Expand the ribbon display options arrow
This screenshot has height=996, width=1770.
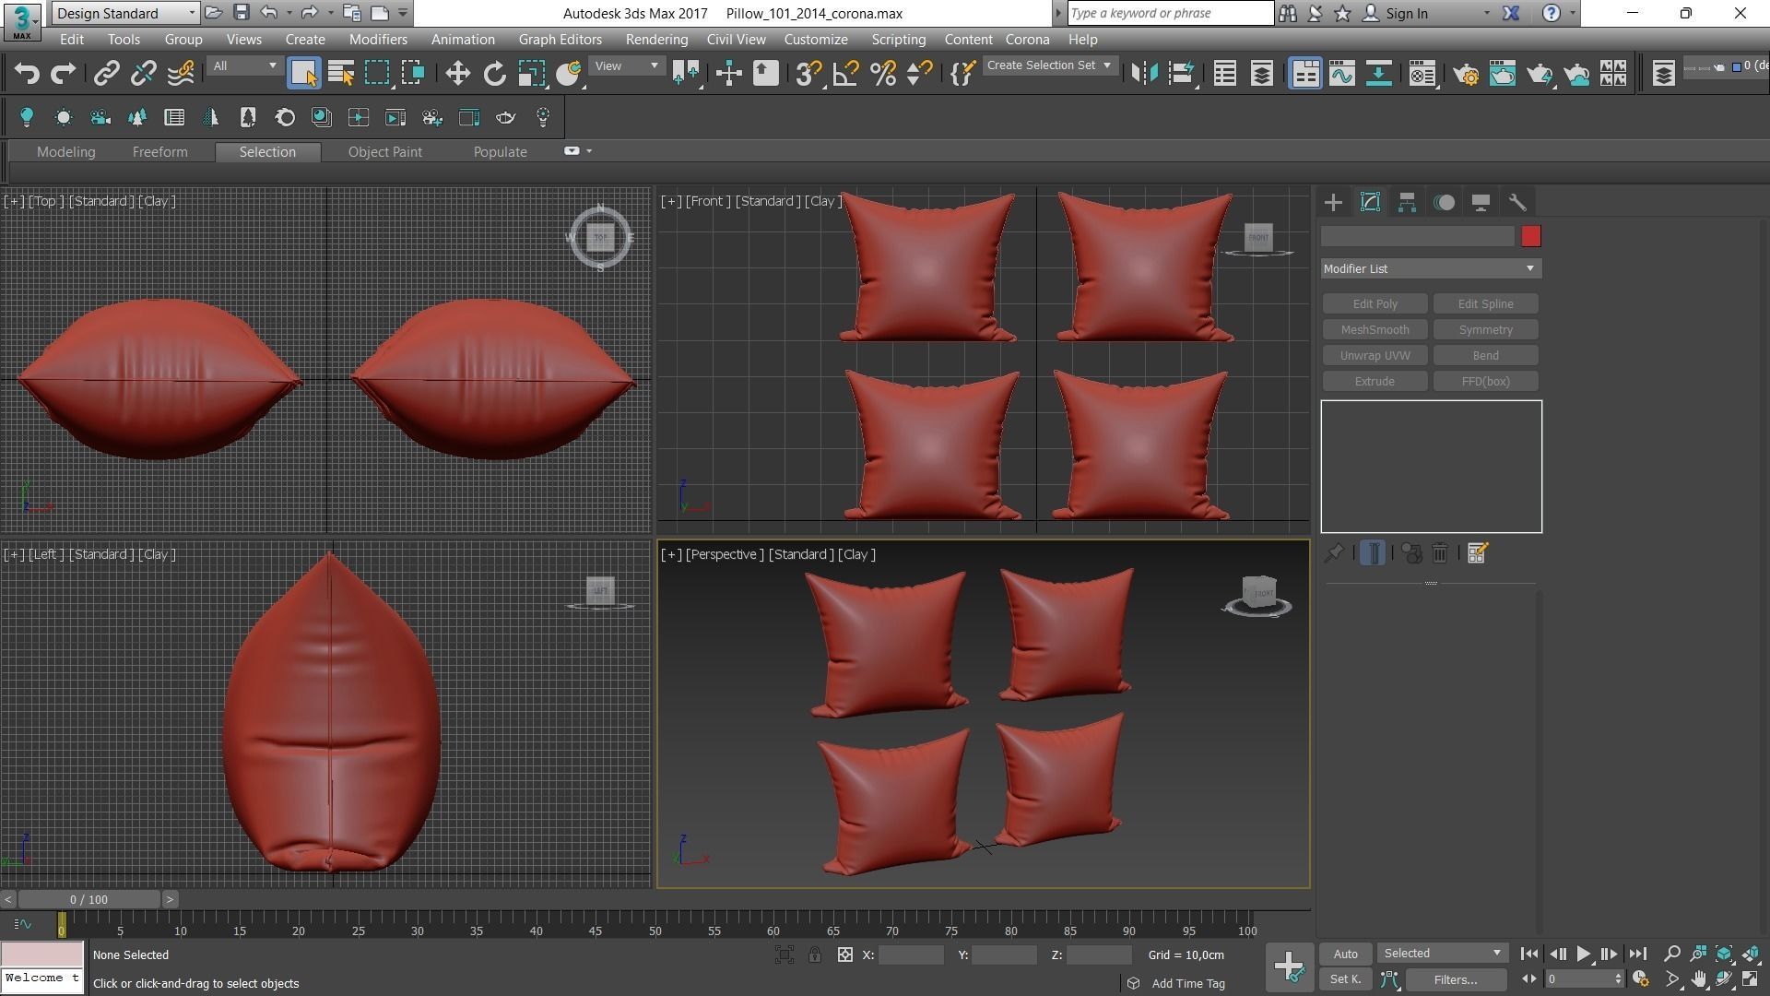point(589,151)
